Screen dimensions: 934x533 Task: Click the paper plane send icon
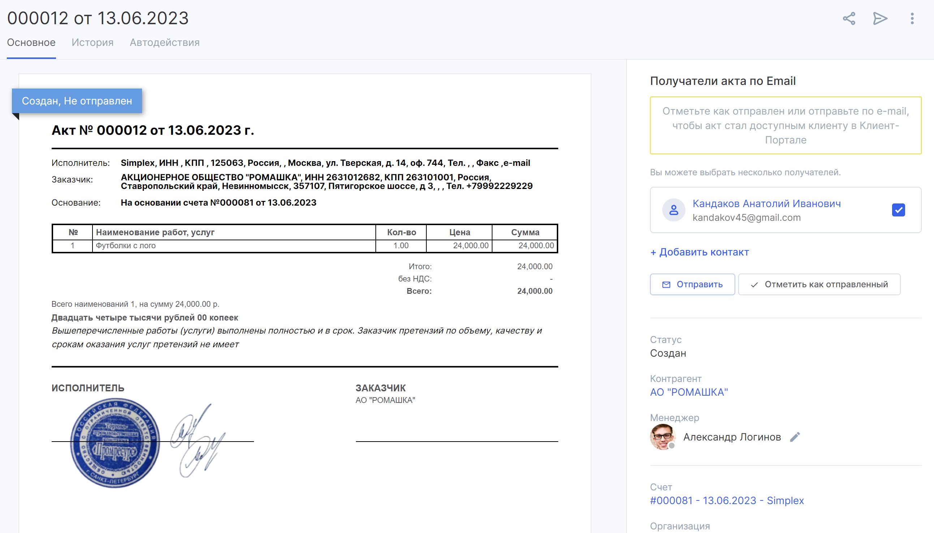pyautogui.click(x=880, y=18)
